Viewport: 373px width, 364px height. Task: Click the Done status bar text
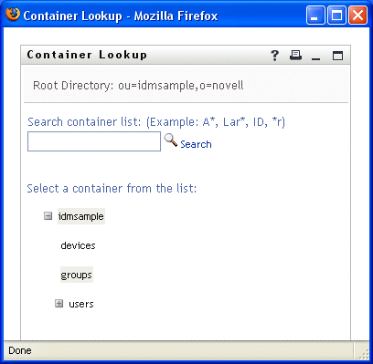tap(20, 350)
